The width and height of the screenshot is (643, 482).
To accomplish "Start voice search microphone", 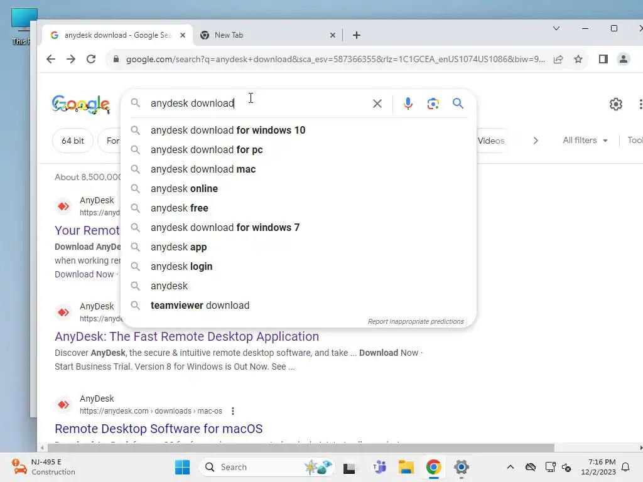I will pos(408,104).
